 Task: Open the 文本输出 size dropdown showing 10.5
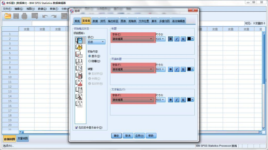coord(160,100)
